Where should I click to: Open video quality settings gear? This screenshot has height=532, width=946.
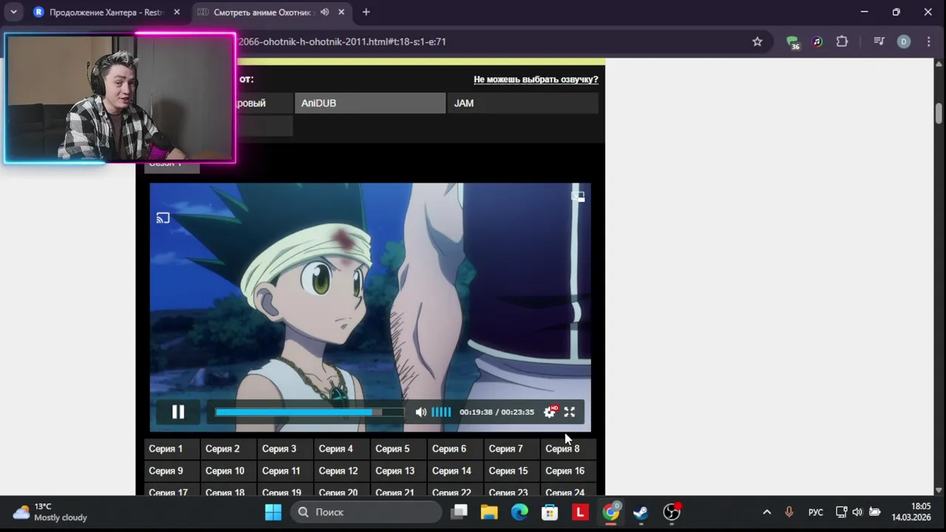pos(550,412)
